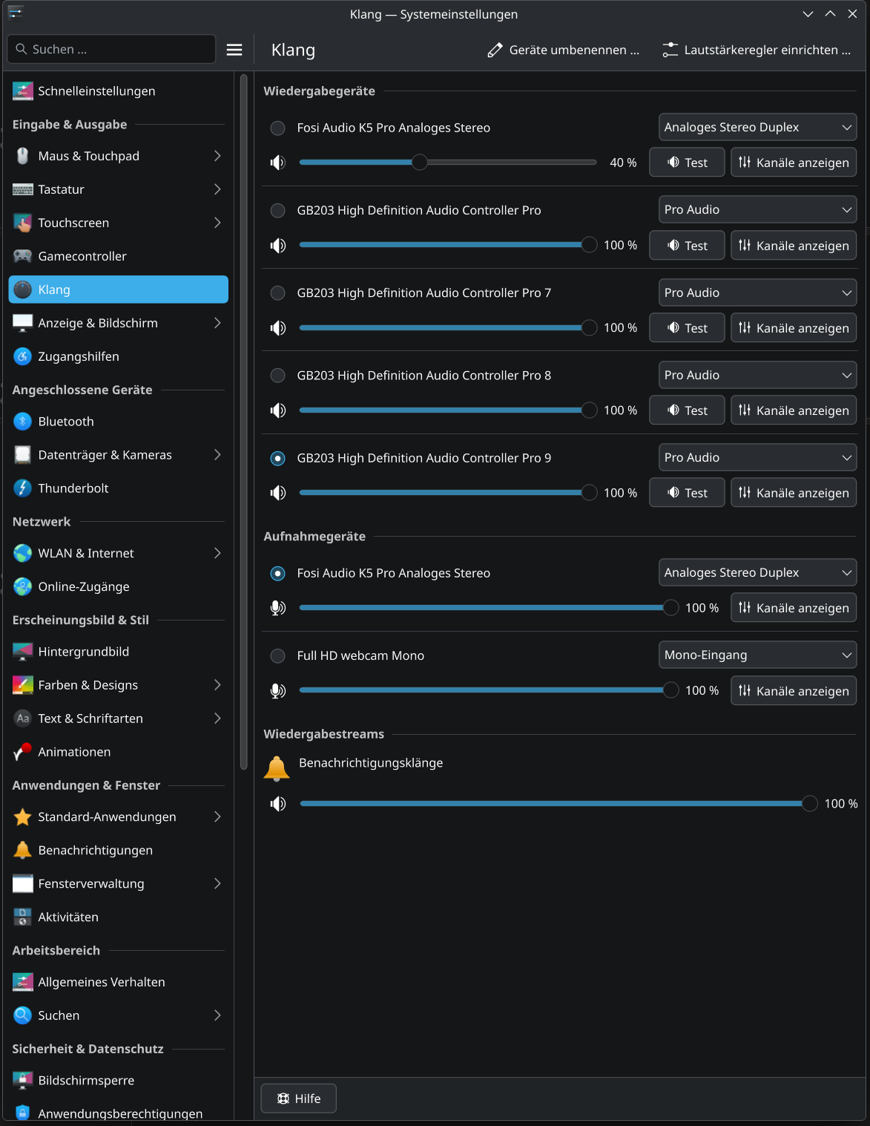
Task: Mute the Fosi Audio K5 Pro playback speaker icon
Action: point(278,163)
